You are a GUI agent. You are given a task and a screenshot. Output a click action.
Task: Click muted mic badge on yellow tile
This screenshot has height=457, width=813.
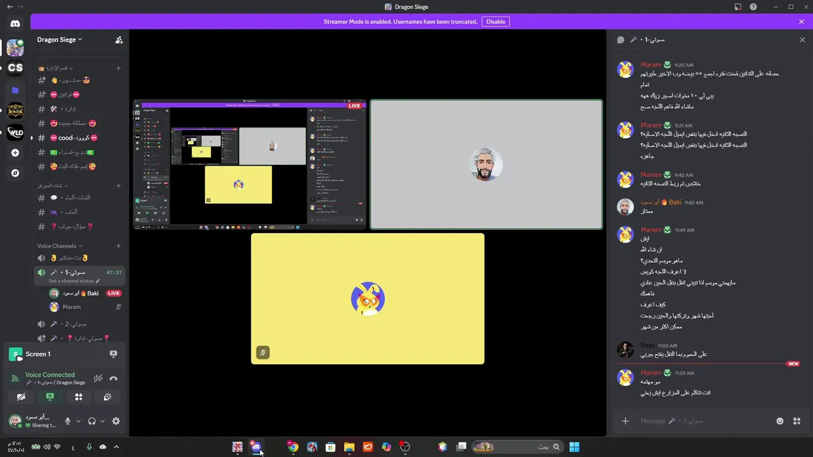coord(262,352)
